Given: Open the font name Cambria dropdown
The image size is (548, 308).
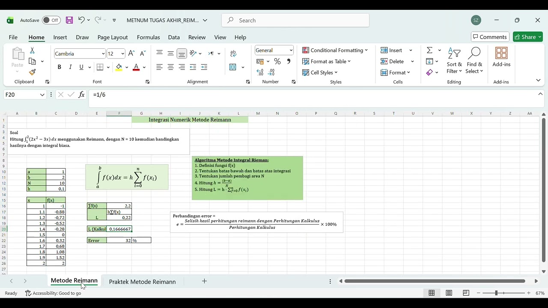Looking at the screenshot, I should [x=103, y=53].
